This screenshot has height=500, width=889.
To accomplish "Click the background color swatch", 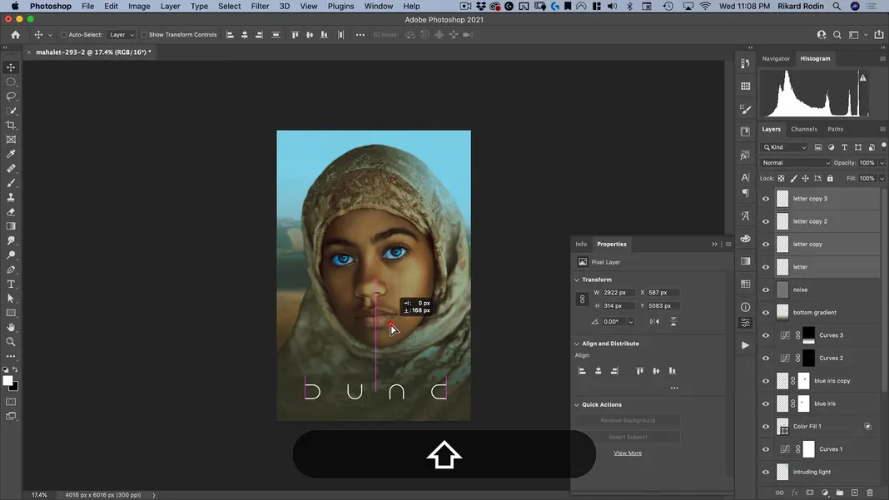I will coord(15,387).
